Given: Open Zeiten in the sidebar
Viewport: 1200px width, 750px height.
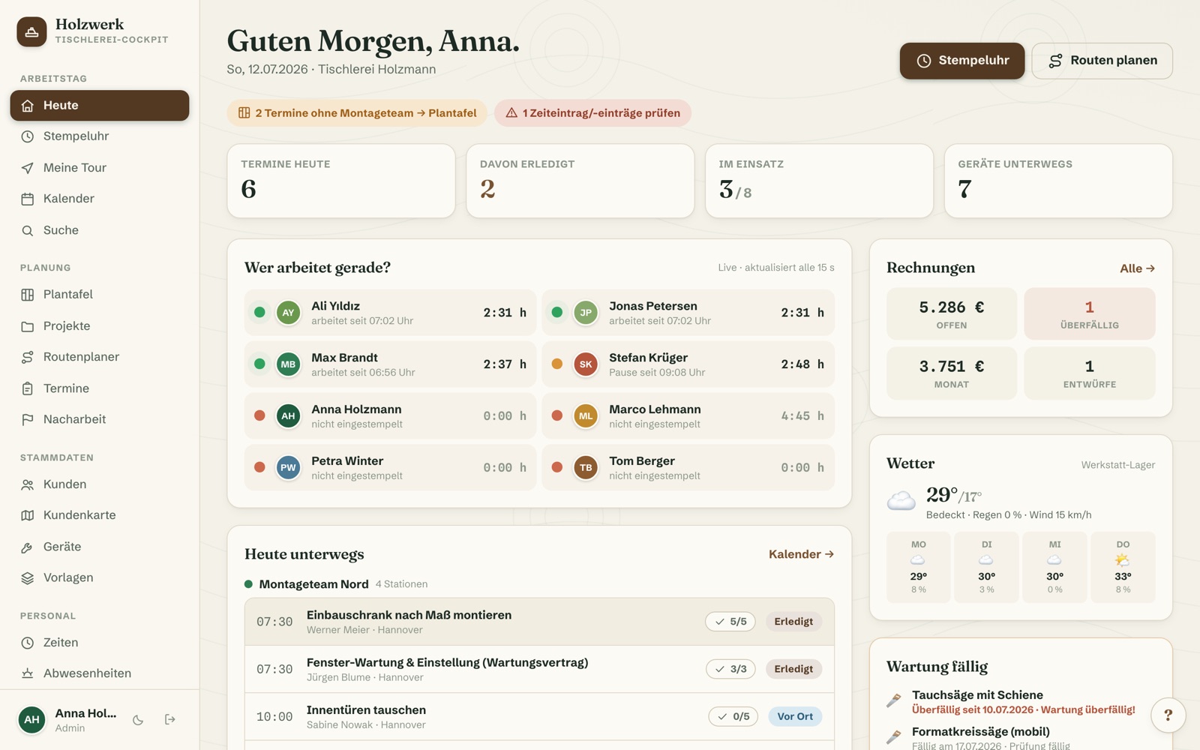Looking at the screenshot, I should coord(100,643).
